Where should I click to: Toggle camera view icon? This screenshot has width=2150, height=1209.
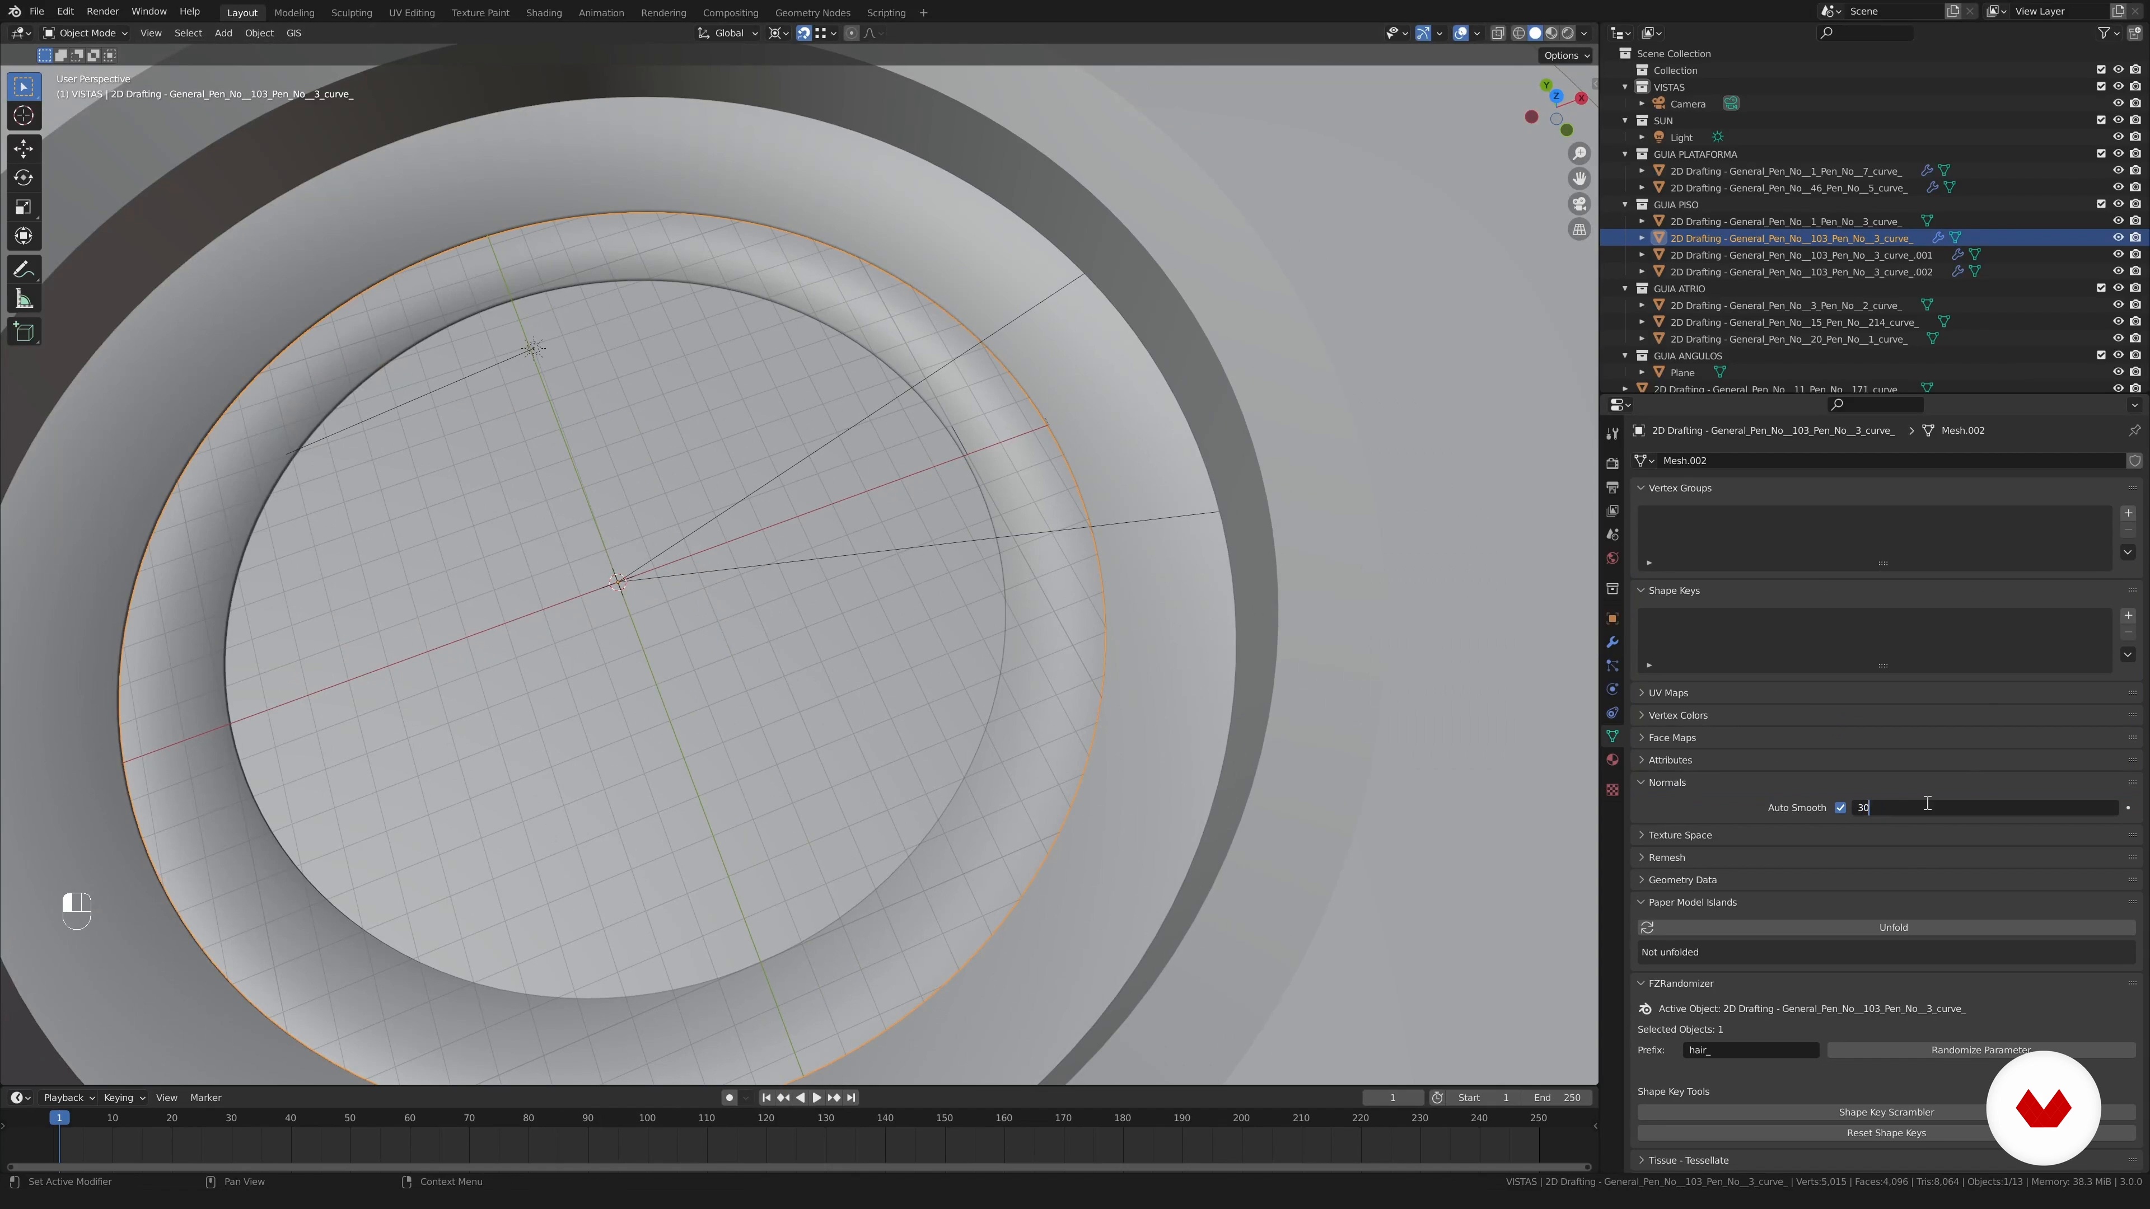pos(1579,204)
